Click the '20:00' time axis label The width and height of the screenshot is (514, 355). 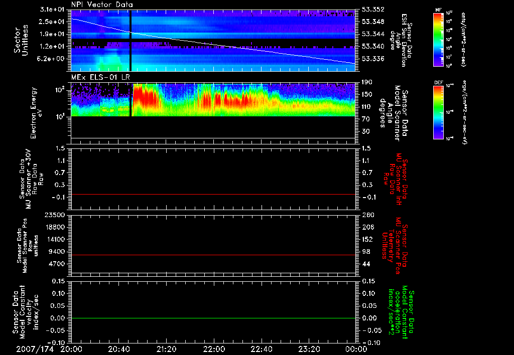point(71,349)
